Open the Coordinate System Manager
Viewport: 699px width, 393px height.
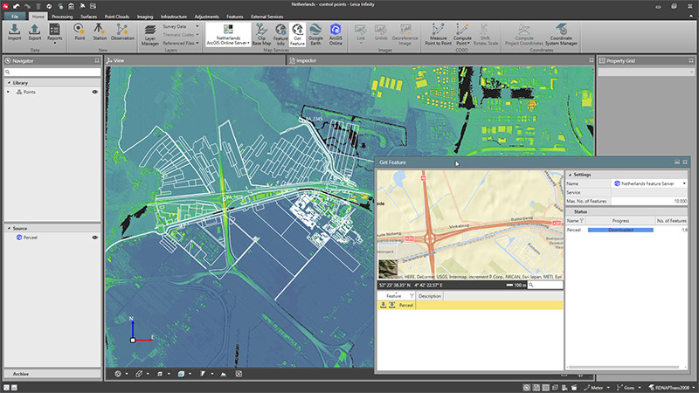coord(561,34)
